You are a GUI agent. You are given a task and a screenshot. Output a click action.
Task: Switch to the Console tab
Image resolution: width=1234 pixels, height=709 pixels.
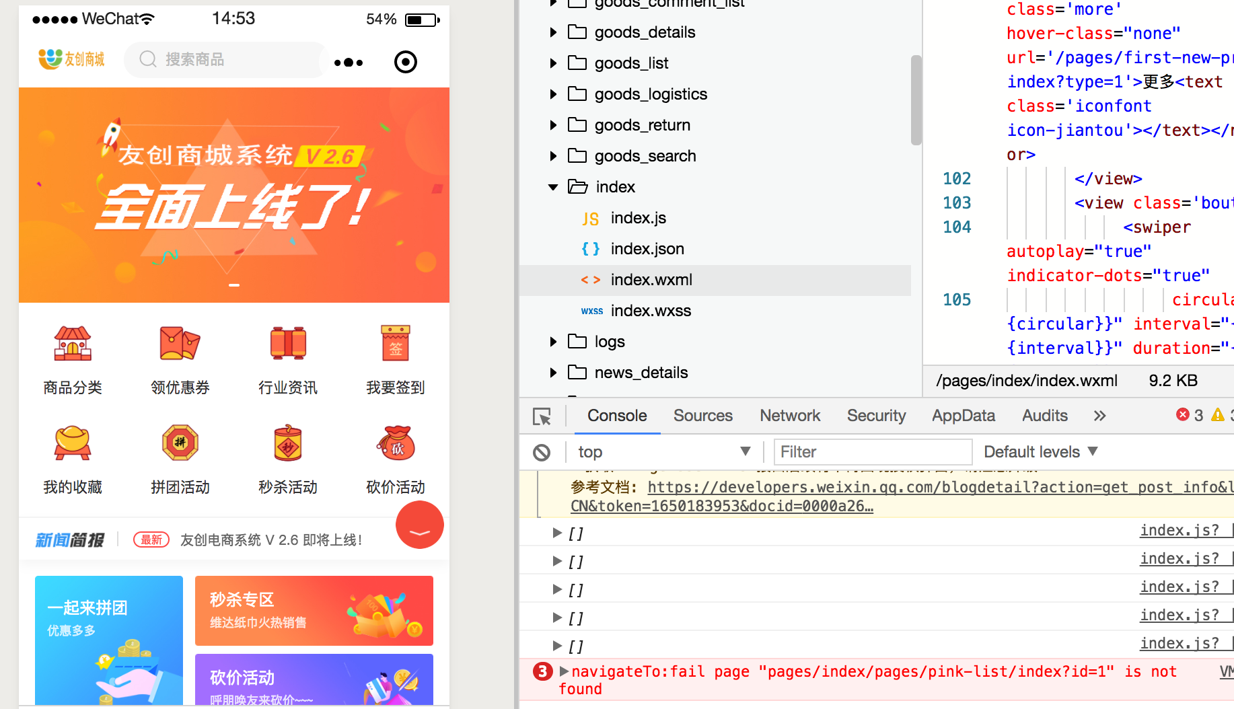[617, 416]
